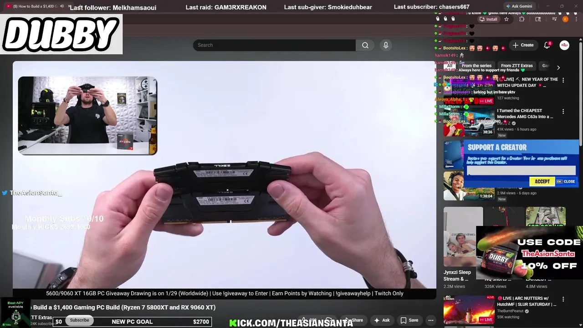Open New Year of the Witch live title
Screen dimensions: 583x328
coord(527,82)
